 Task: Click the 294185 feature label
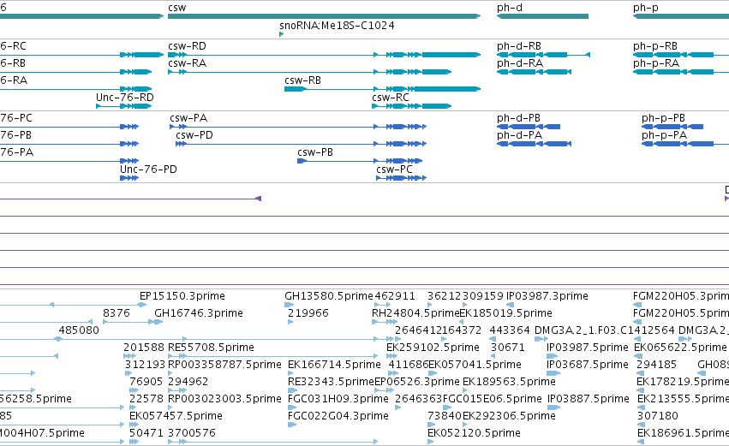click(x=656, y=365)
